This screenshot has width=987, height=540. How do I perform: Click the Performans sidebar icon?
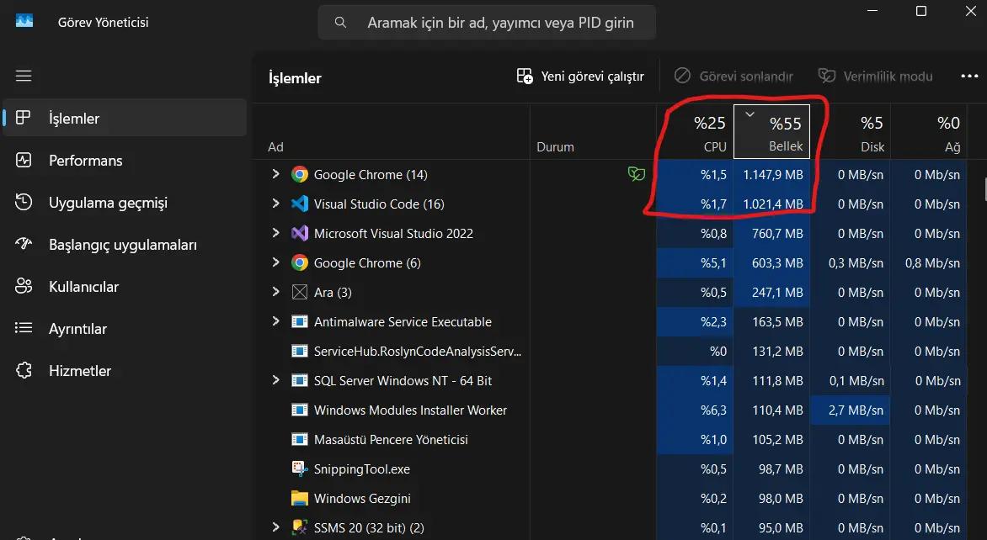click(x=24, y=160)
